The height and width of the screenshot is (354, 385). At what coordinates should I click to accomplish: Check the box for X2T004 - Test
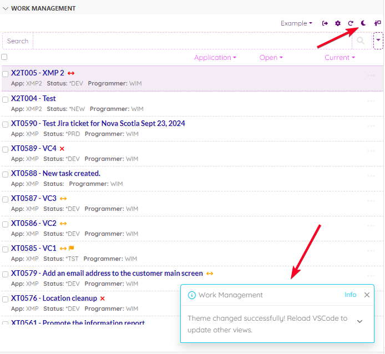[5, 99]
